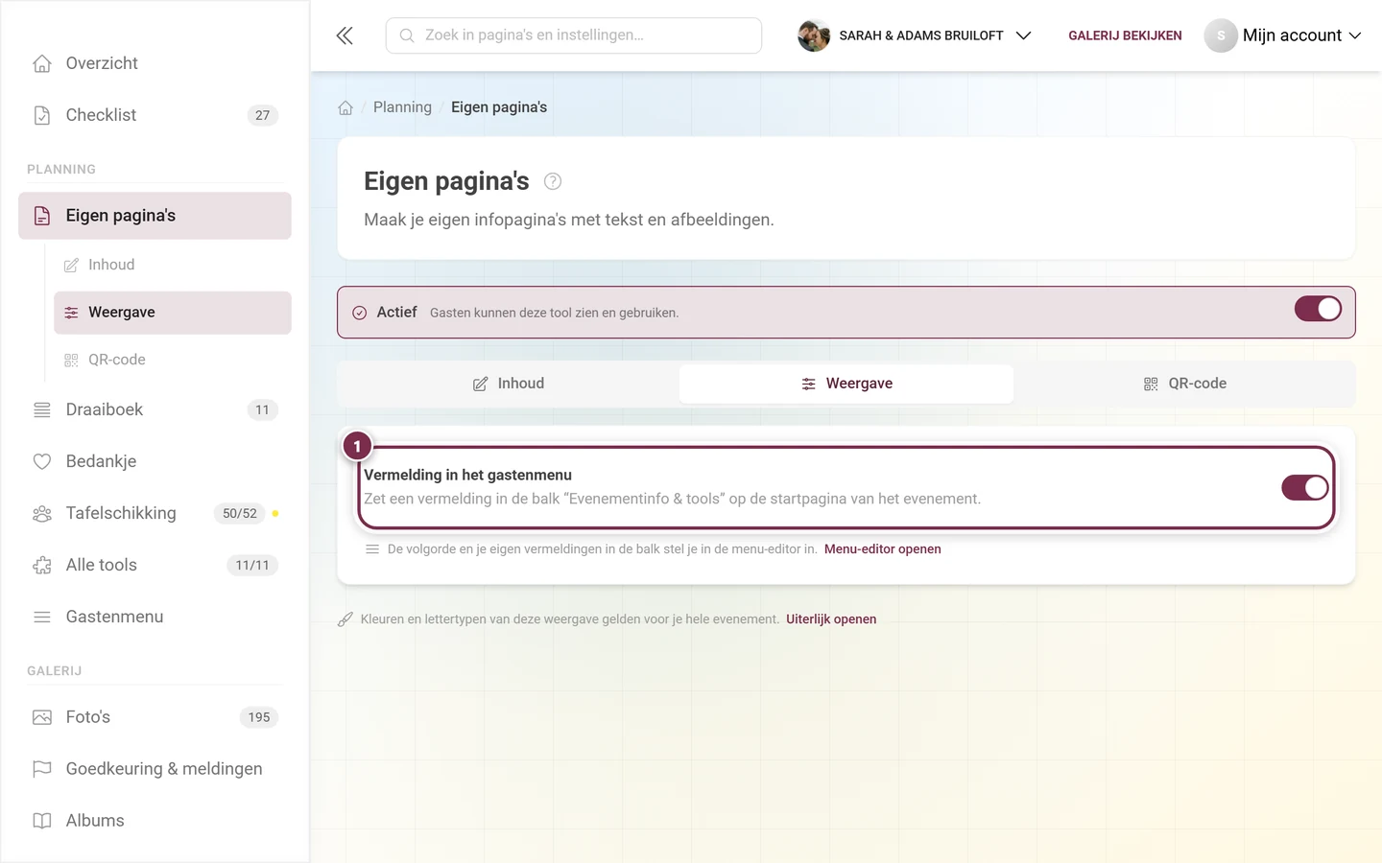Click the Checklist count badge 27
This screenshot has width=1382, height=863.
(x=263, y=115)
